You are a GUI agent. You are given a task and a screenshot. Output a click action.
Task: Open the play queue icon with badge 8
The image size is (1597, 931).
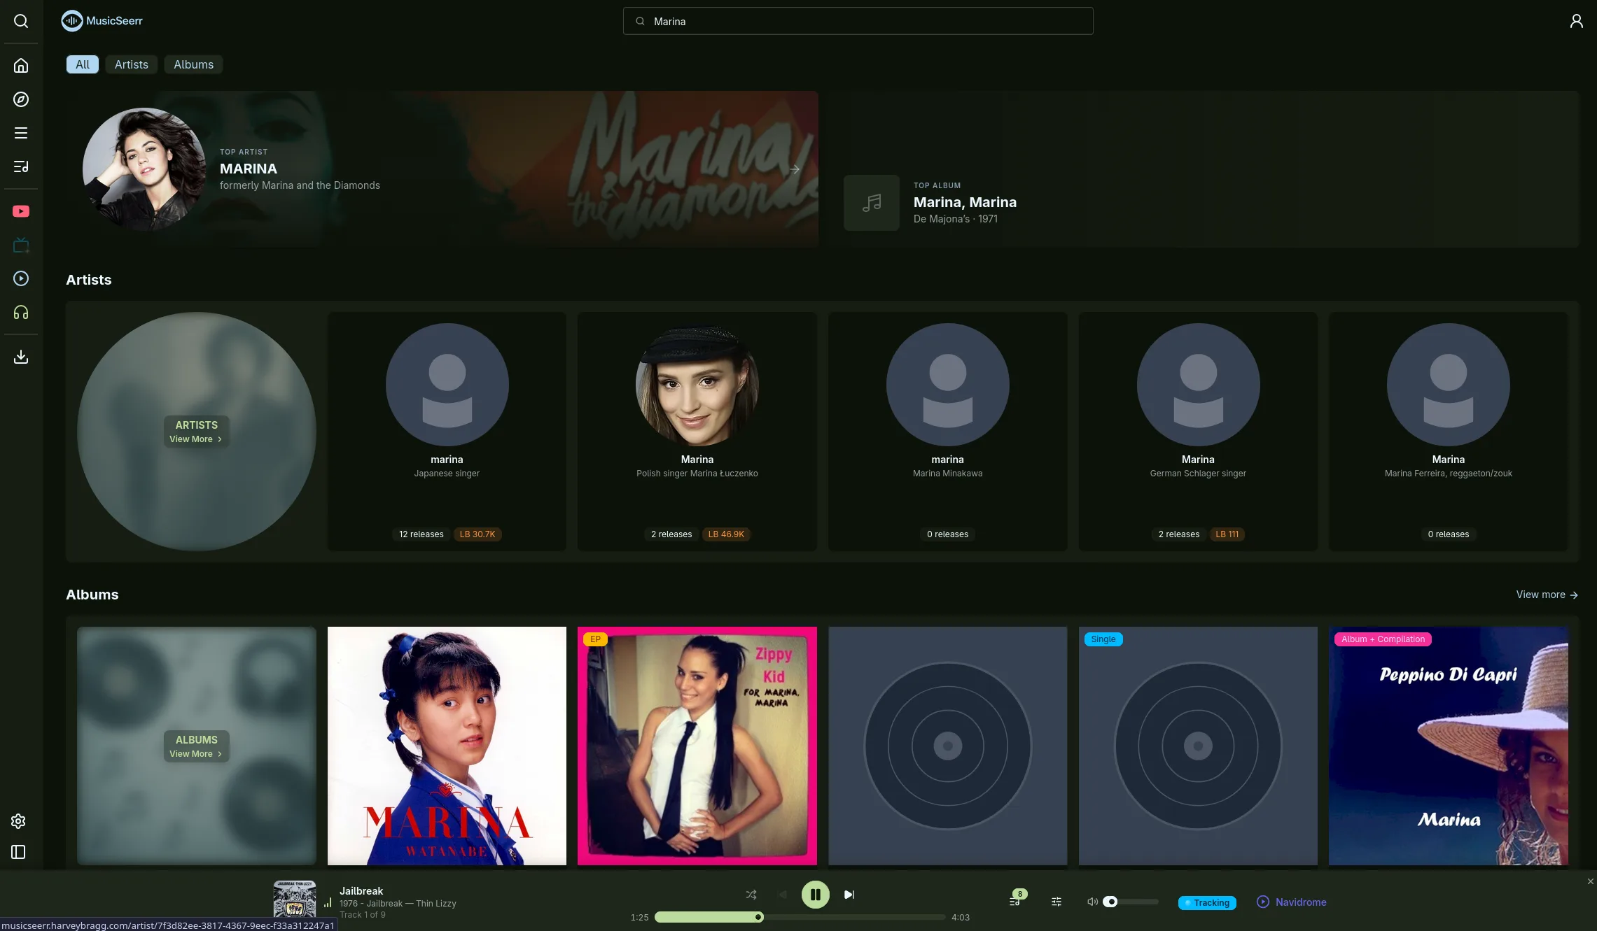click(1014, 901)
